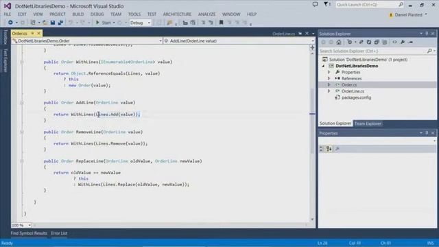Open the BUILD menu
The width and height of the screenshot is (439, 247).
tap(78, 14)
